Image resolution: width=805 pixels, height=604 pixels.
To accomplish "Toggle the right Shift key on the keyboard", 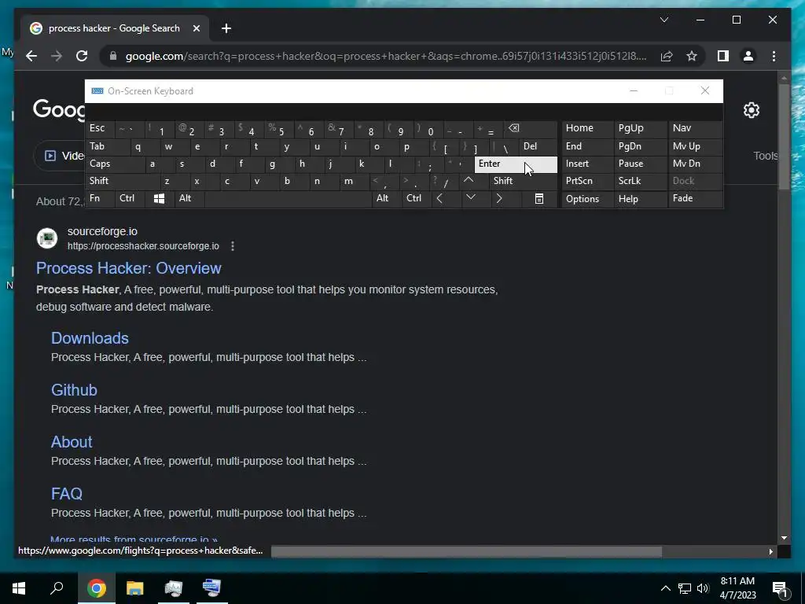I will point(523,181).
